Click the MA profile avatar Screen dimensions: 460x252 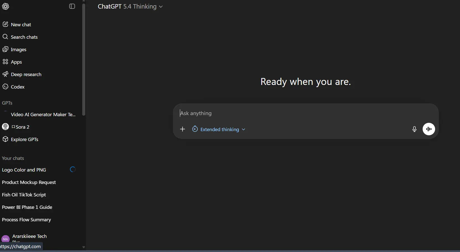(x=6, y=239)
